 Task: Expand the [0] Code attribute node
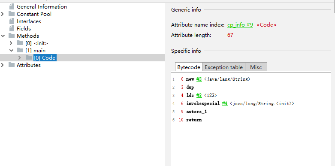tap(20, 57)
